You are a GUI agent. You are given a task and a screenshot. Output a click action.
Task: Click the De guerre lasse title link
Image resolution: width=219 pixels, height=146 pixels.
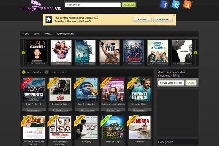click(x=60, y=104)
